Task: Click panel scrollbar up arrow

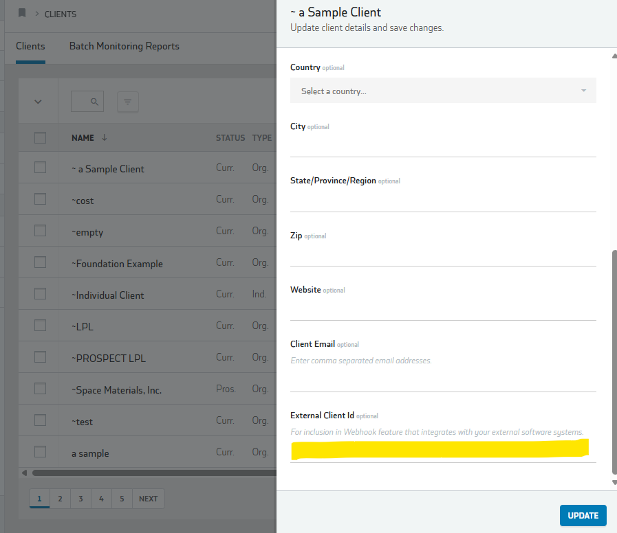Action: (614, 56)
